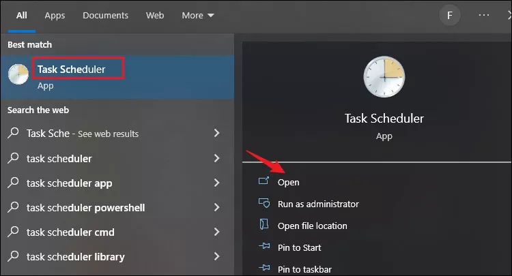The image size is (512, 276).
Task: Expand the 'task scheduler library' chevron
Action: tap(216, 256)
